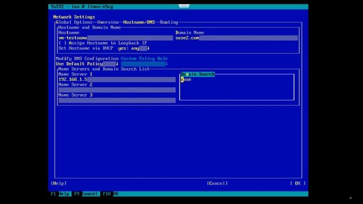Open the Custom Policy Rule dropdown

pyautogui.click(x=144, y=64)
